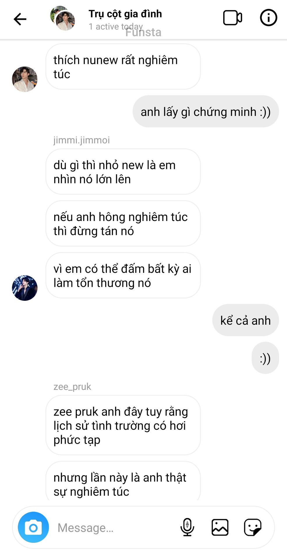Tap the "dù gì thì nhỏ new" message

pyautogui.click(x=123, y=172)
